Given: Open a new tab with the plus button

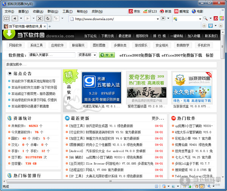Looking at the screenshot, I should 50,26.
